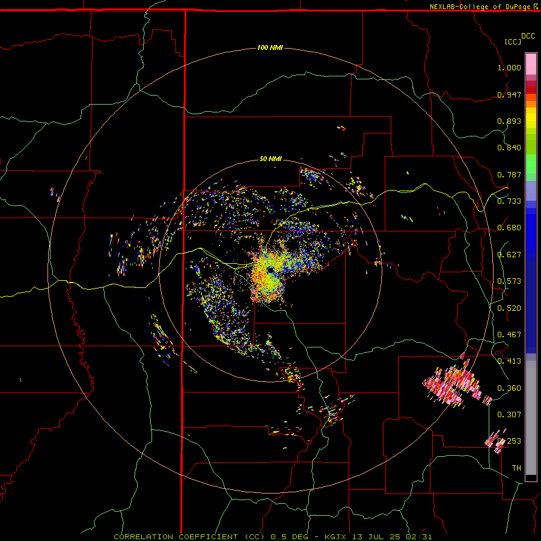Click the CORRELATION COEFFICIENT caption text

click(x=176, y=537)
